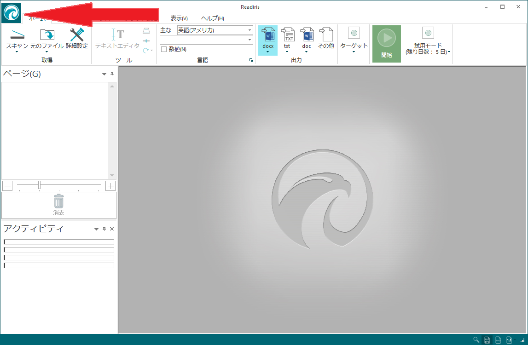This screenshot has width=528, height=345.
Task: Click the zoom-out minus button for thumbnails
Action: (x=7, y=186)
